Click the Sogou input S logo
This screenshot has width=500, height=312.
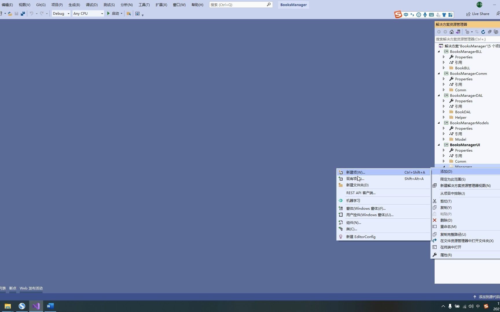(398, 14)
